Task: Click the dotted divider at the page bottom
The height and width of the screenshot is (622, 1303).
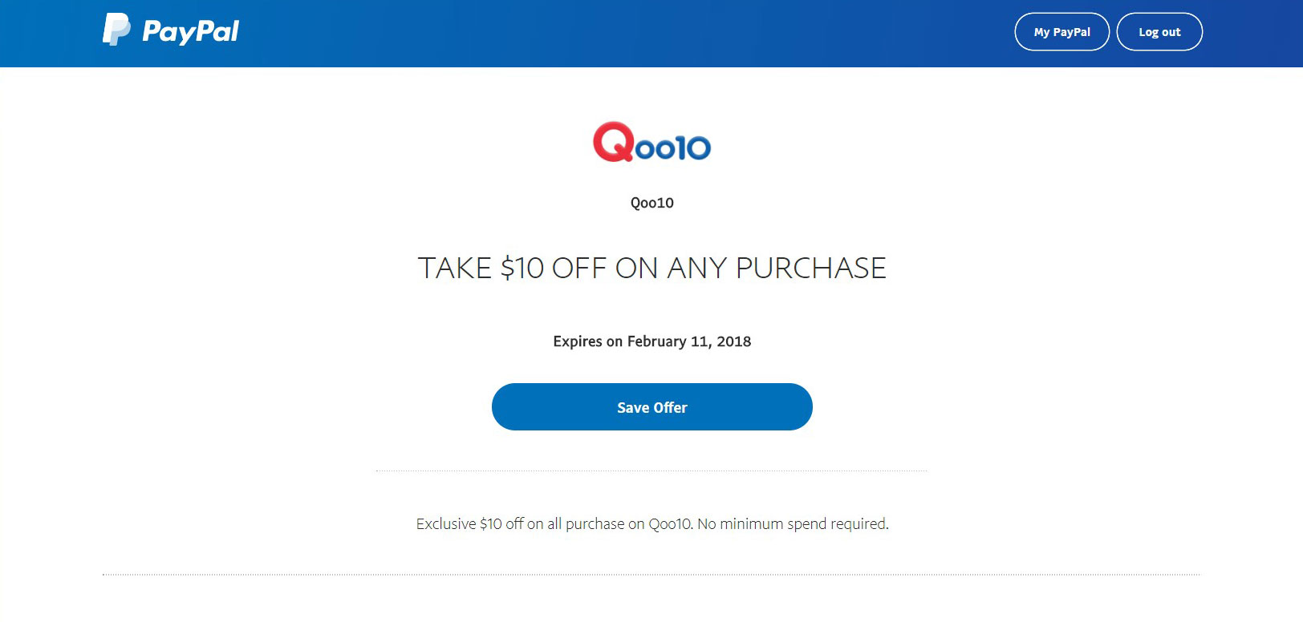Action: click(x=651, y=574)
